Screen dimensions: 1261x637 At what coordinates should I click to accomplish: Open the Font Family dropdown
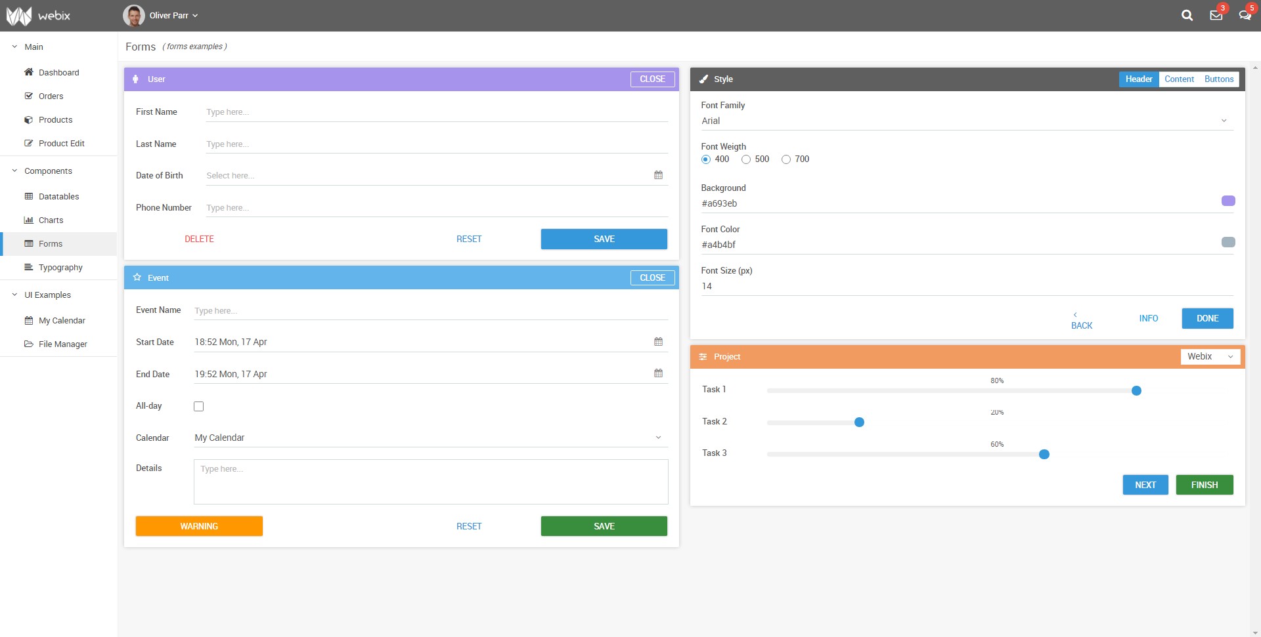tap(967, 121)
